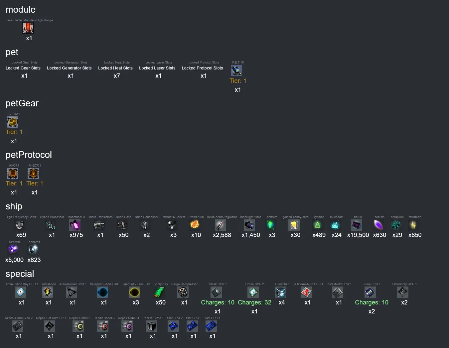Select the Xenomit item icon

(33, 250)
